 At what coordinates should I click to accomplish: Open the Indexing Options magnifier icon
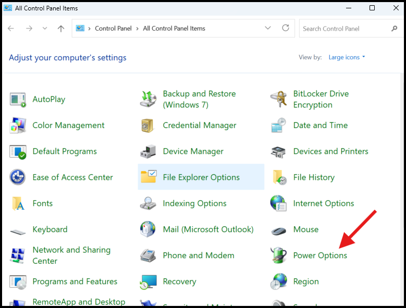[148, 203]
